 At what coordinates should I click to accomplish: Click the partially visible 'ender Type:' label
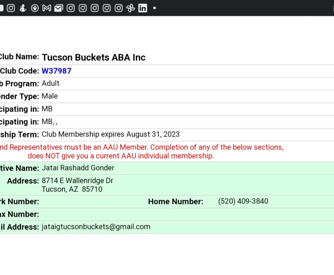(x=20, y=96)
